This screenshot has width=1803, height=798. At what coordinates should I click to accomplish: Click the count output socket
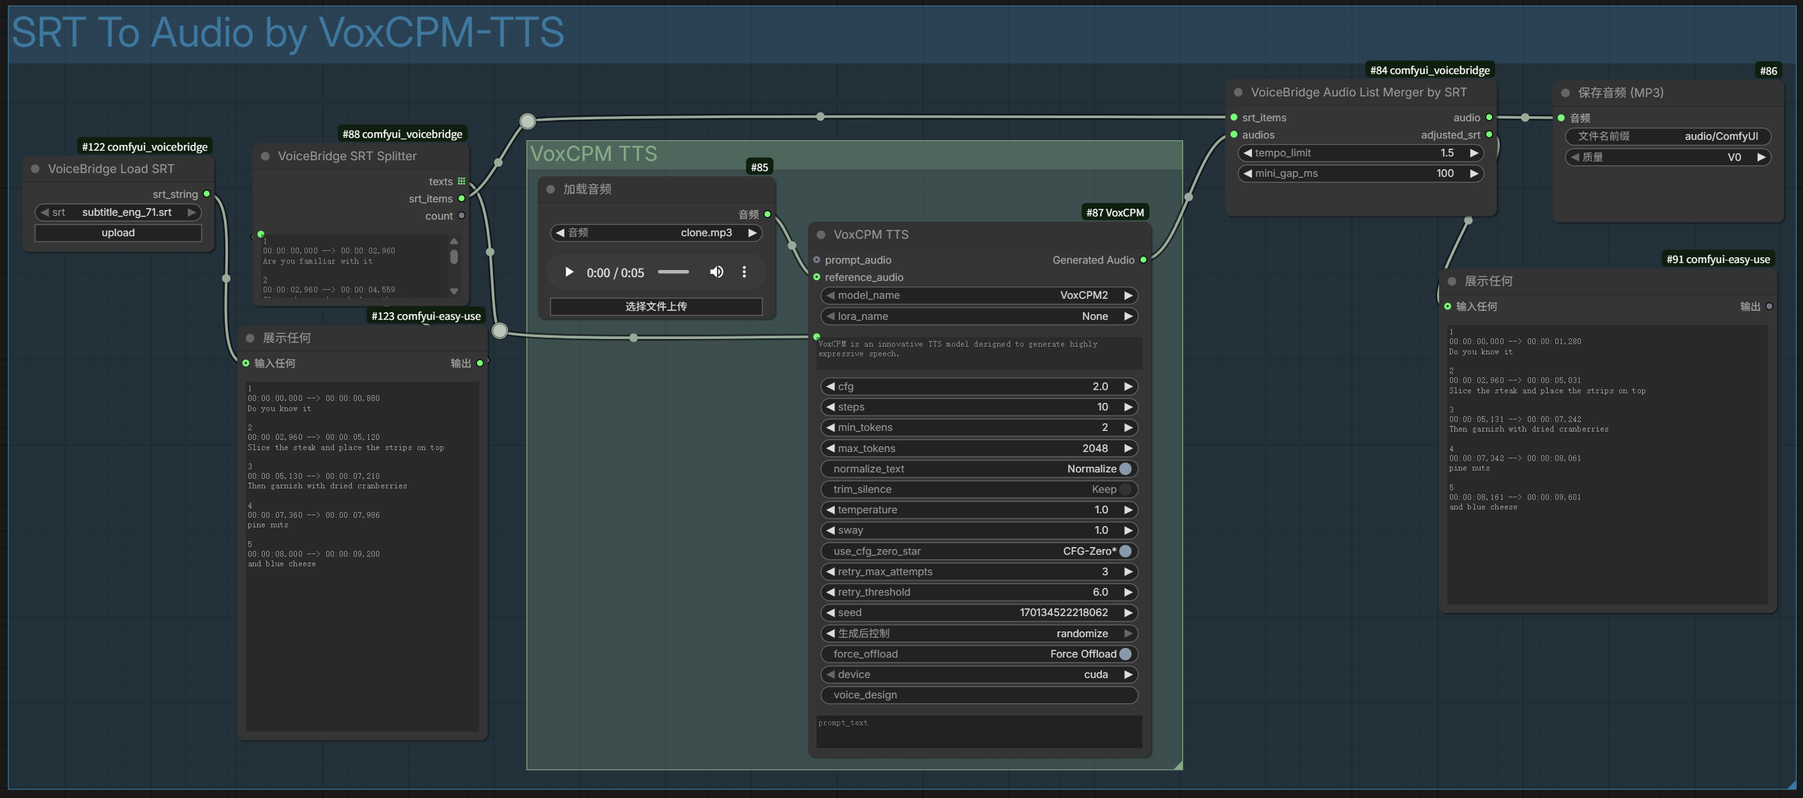(461, 216)
